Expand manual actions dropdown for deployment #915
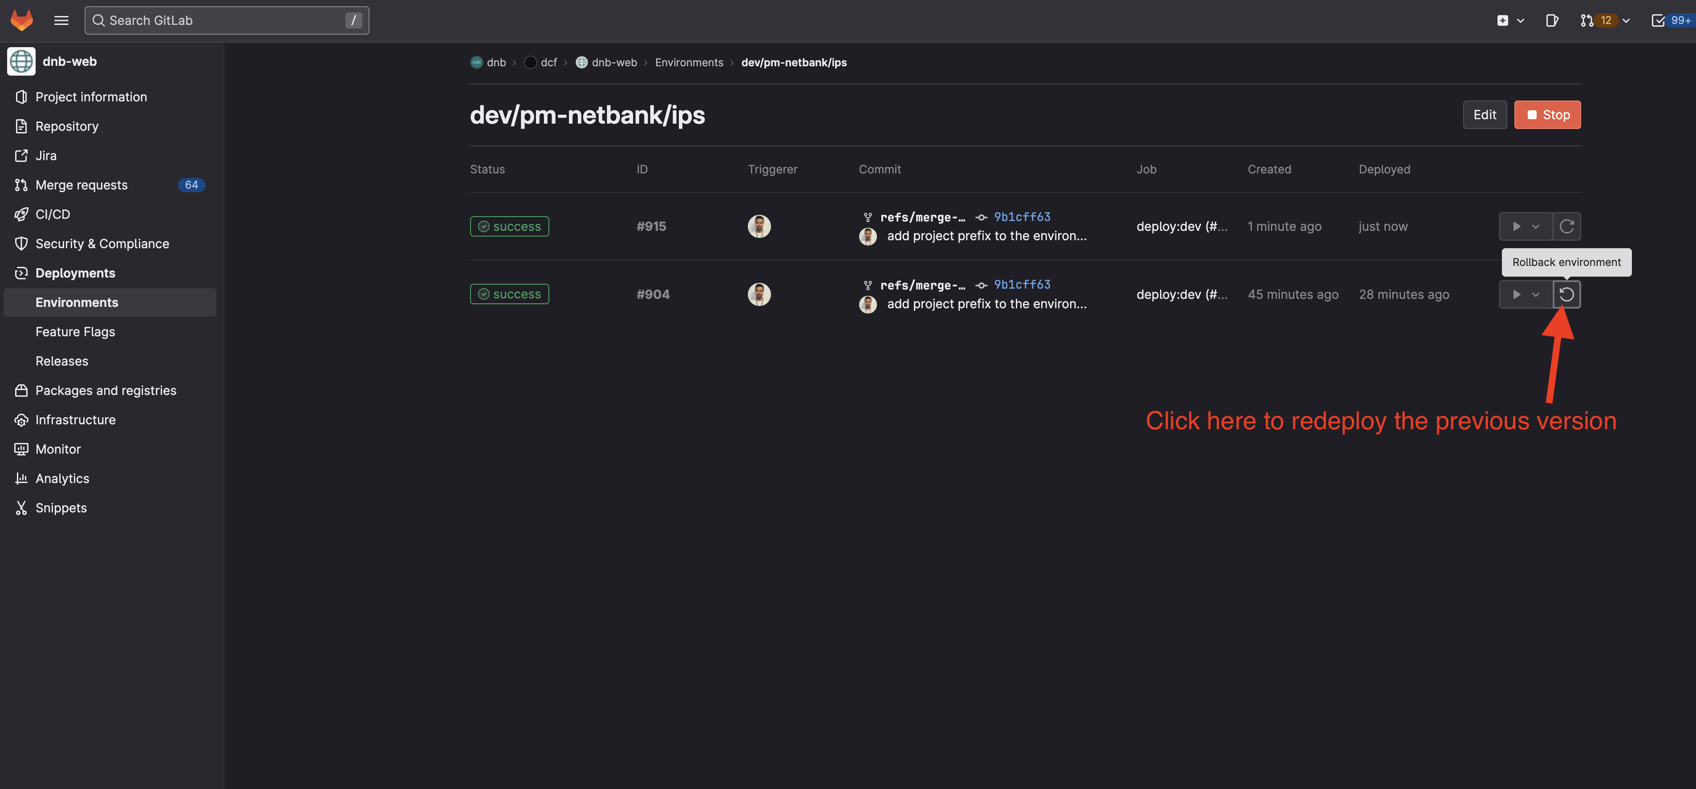Viewport: 1696px width, 789px height. pyautogui.click(x=1525, y=226)
